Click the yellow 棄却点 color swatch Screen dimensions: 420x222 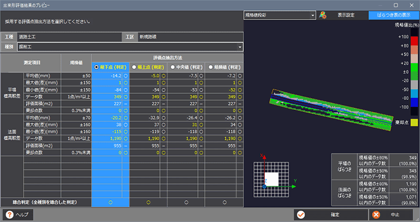point(414,123)
